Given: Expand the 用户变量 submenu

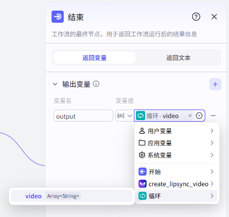Looking at the screenshot, I should pyautogui.click(x=176, y=131).
